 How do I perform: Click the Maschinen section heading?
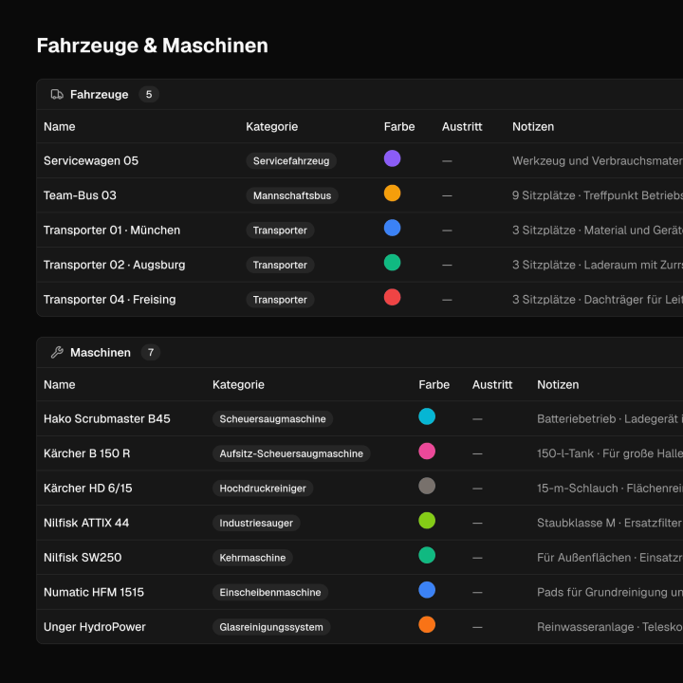(x=101, y=352)
